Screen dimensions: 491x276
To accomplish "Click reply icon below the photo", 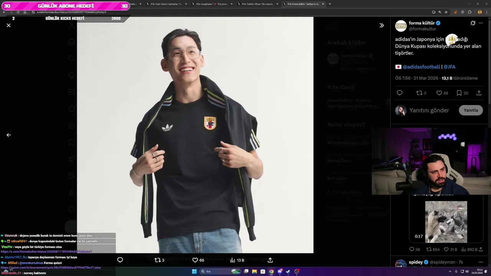I will click(120, 260).
